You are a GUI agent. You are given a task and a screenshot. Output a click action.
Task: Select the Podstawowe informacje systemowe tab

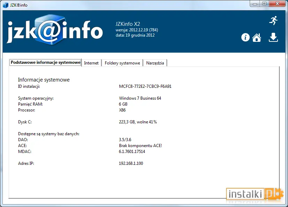(x=45, y=62)
